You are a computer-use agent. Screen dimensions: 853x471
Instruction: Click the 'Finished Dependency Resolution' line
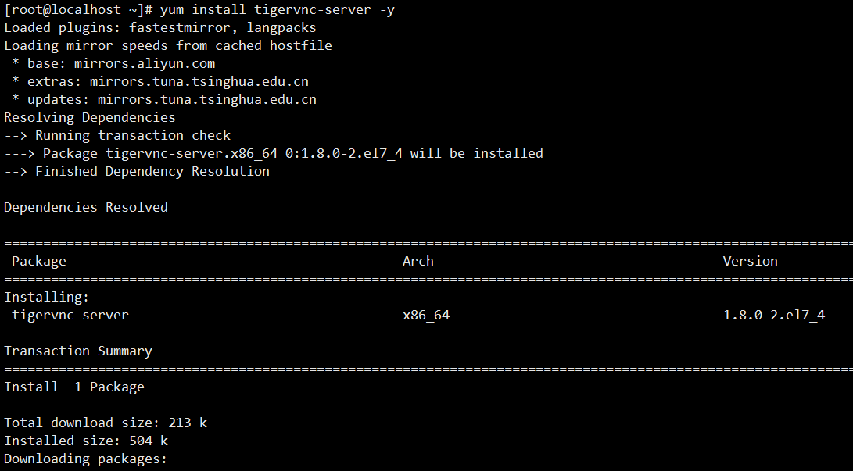(x=137, y=172)
